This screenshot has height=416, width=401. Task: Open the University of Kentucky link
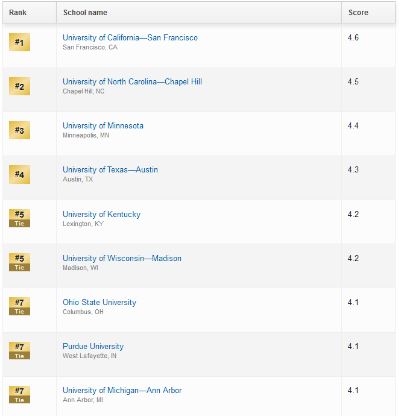[101, 215]
